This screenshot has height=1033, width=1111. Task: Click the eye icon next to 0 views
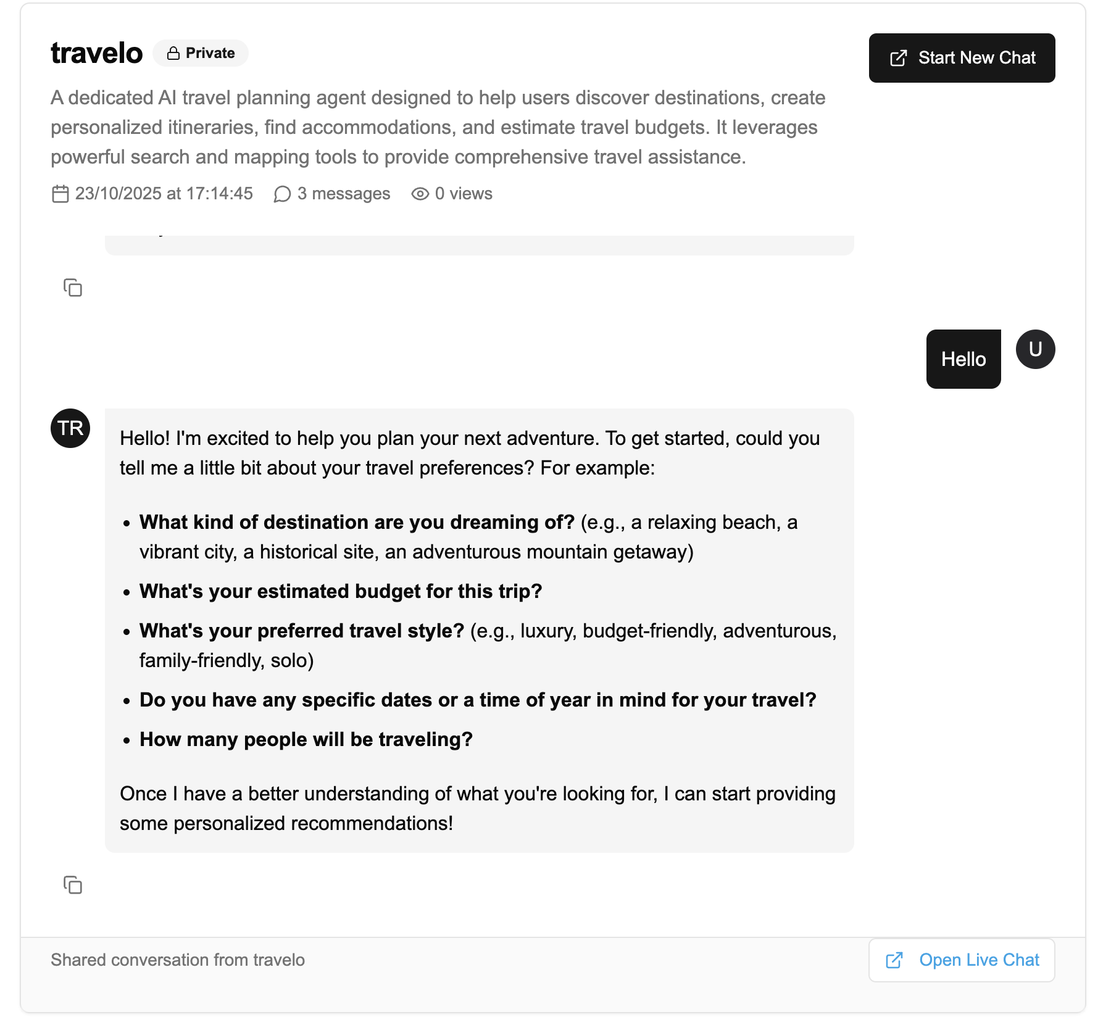click(420, 194)
